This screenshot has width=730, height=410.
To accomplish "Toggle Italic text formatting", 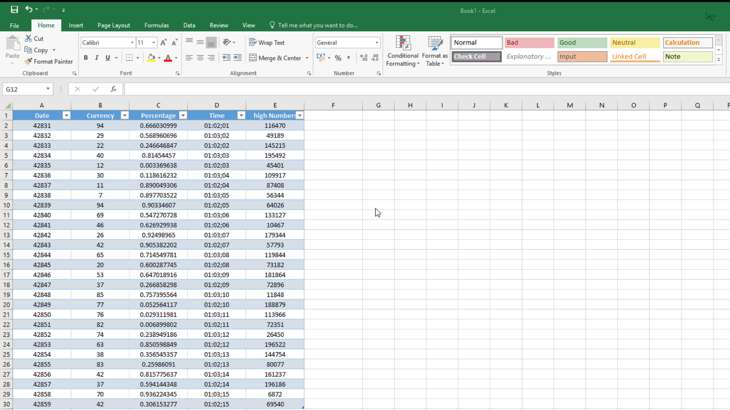I will (x=97, y=58).
